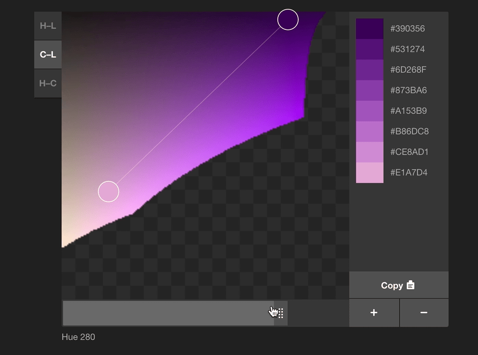Pick the #CE8AD1 color swatch

pyautogui.click(x=369, y=152)
